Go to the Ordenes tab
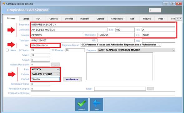The height and width of the screenshot is (113, 184). pos(69,19)
